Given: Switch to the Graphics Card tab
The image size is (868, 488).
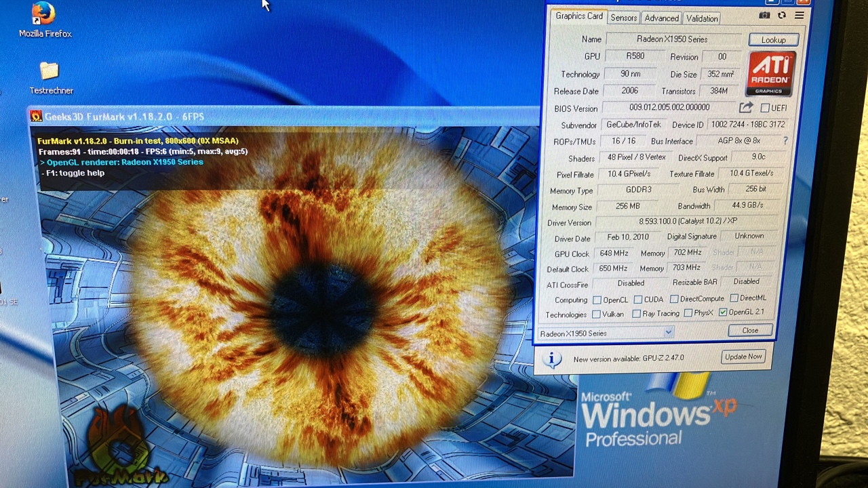Looking at the screenshot, I should click(x=578, y=16).
